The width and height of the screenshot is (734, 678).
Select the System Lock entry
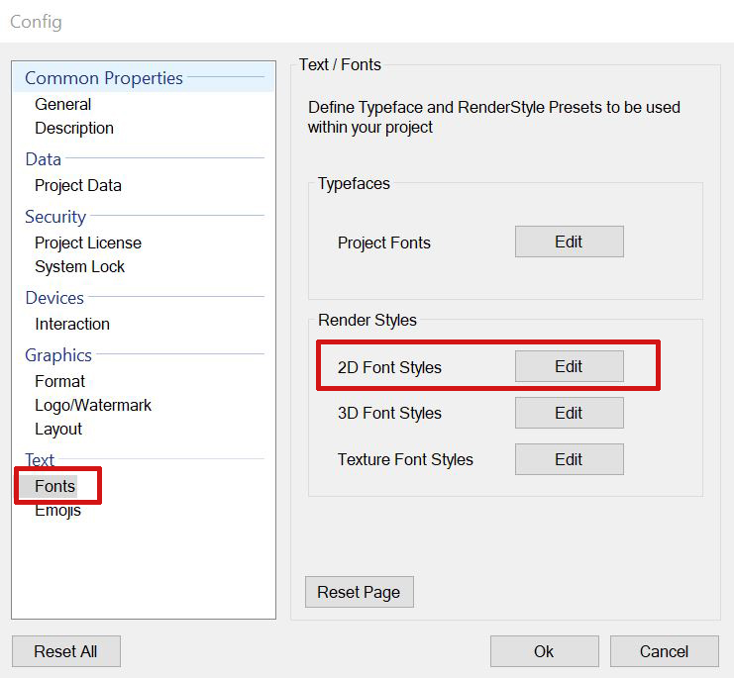coord(80,266)
